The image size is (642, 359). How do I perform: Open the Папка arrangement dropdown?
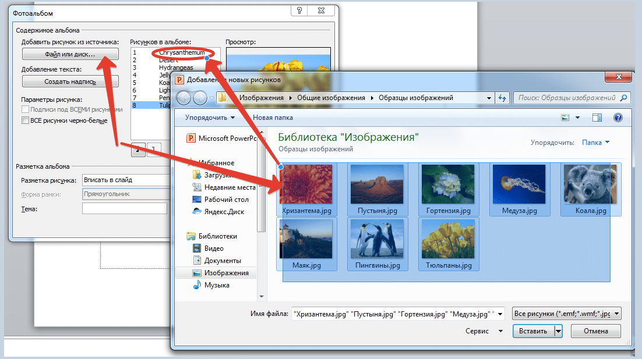point(596,143)
